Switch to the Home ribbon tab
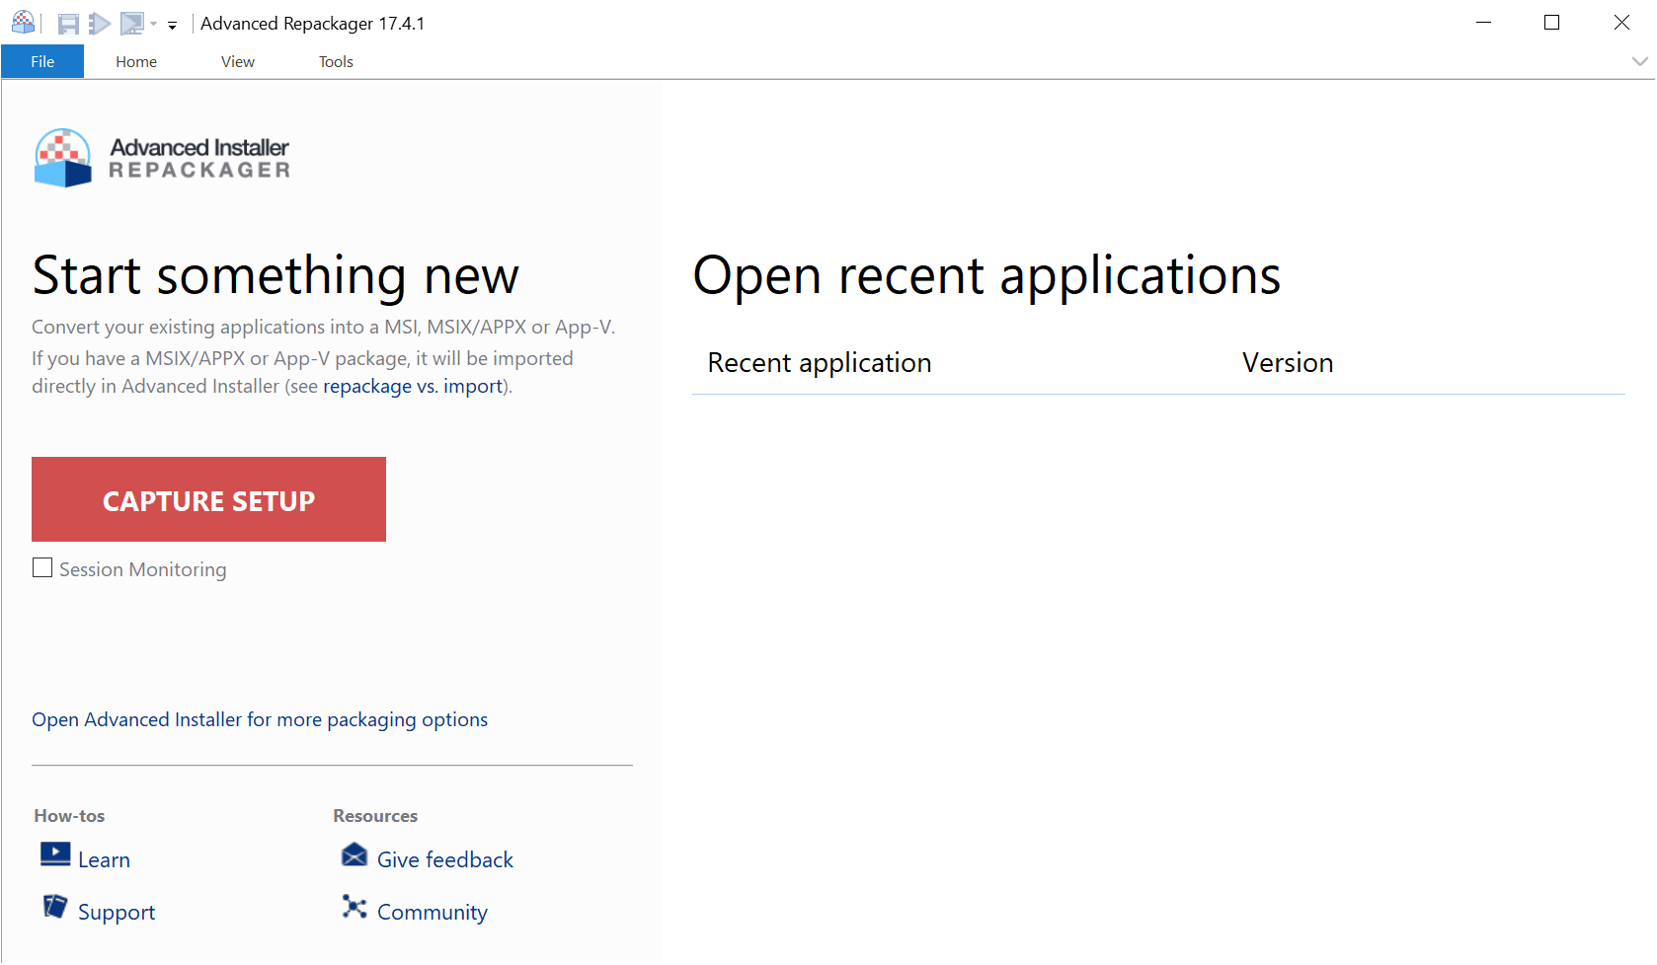The height and width of the screenshot is (965, 1657). click(x=136, y=61)
